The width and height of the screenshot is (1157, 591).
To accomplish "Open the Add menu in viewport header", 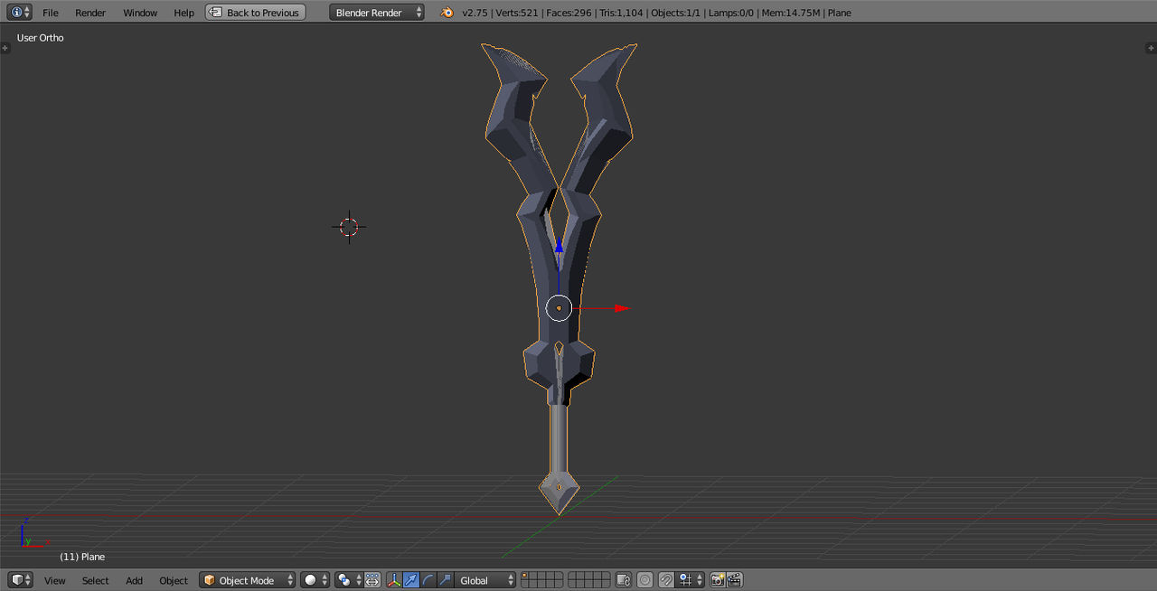I will point(134,580).
